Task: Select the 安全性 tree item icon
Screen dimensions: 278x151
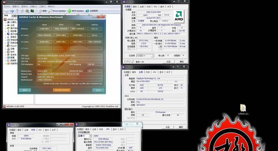Action: [x=8, y=55]
